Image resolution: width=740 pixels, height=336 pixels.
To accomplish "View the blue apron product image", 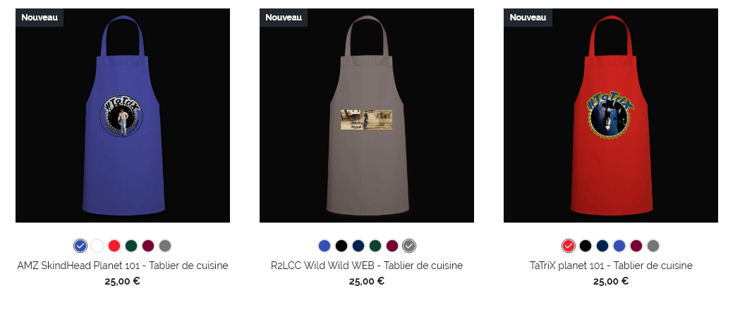I will point(123,116).
